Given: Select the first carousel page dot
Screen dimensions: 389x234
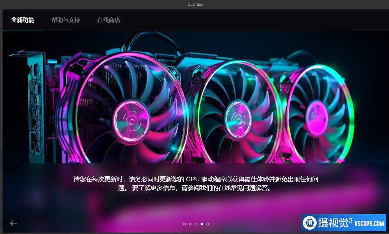Looking at the screenshot, I should [x=184, y=224].
